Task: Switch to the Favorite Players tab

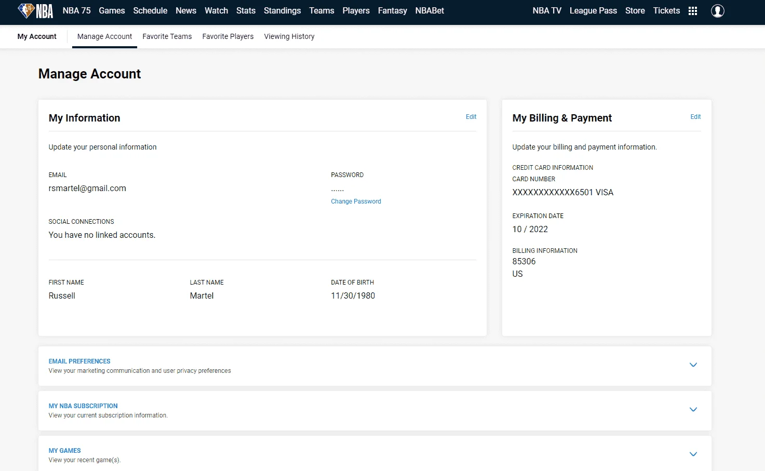Action: pyautogui.click(x=228, y=36)
